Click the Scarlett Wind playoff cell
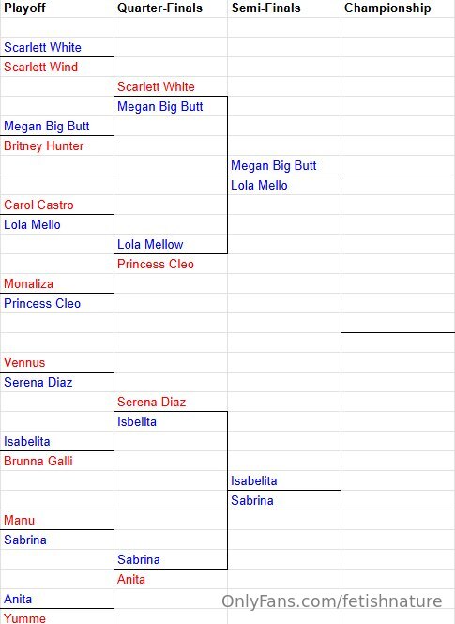Image resolution: width=455 pixels, height=624 pixels. click(x=57, y=67)
